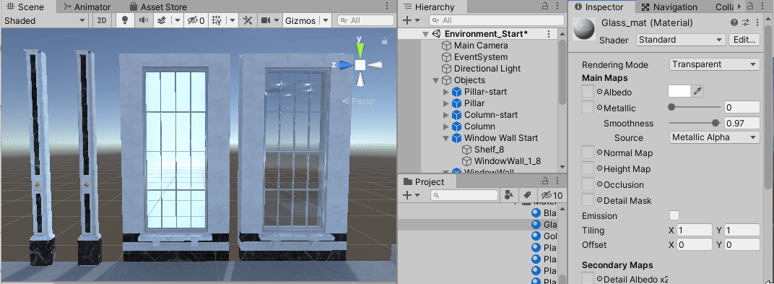
Task: Click the Project search field
Action: click(x=464, y=195)
